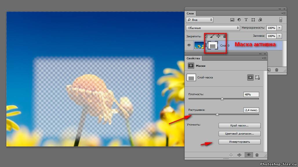The image size is (298, 167).
Task: Click the lock position move icon
Action: [x=218, y=36]
